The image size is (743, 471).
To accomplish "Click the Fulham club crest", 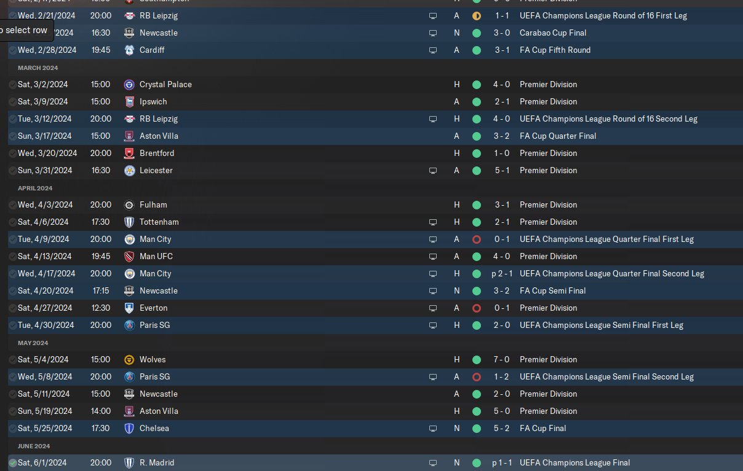I will [x=129, y=204].
